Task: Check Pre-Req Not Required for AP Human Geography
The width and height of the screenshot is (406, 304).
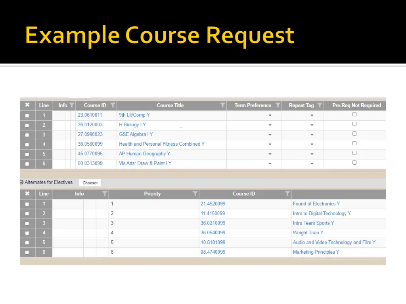Action: click(354, 153)
